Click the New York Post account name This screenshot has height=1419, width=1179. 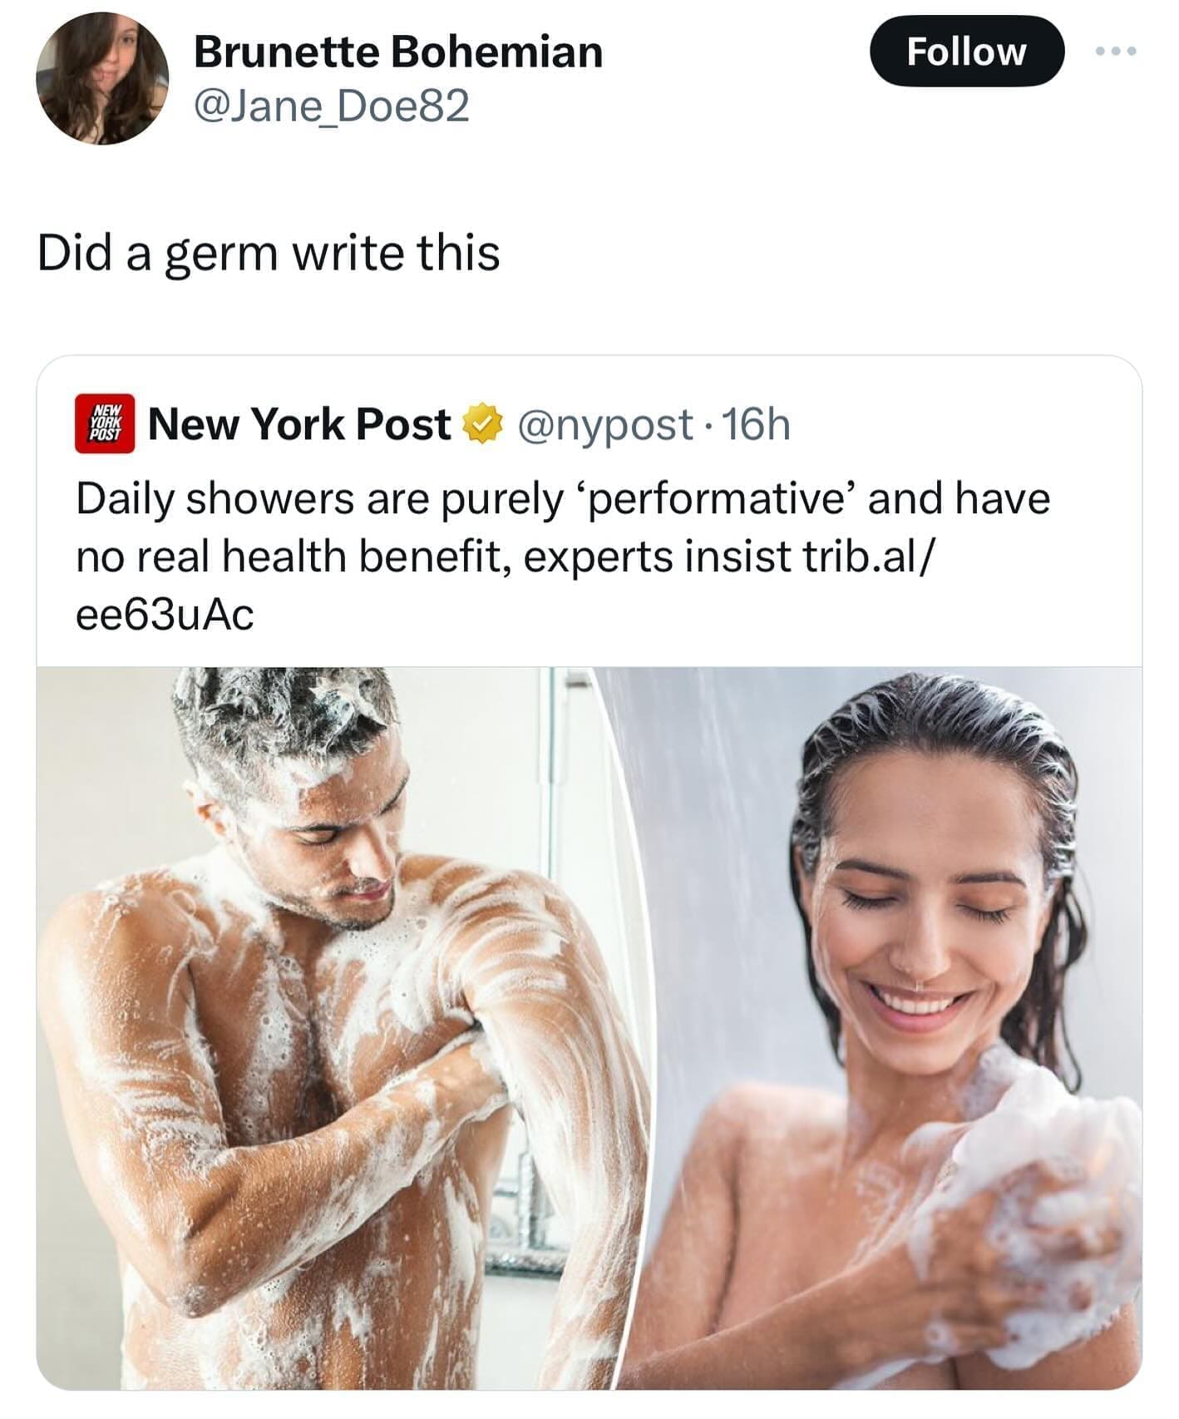299,424
